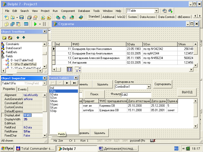Select FieldDefs in Object TreeView
The width and height of the screenshot is (203, 152).
pos(11,52)
